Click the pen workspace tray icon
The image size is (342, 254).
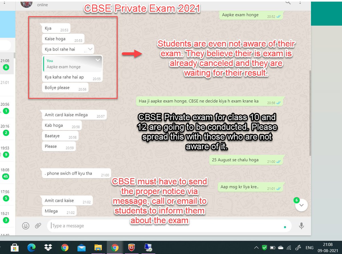click(x=299, y=247)
